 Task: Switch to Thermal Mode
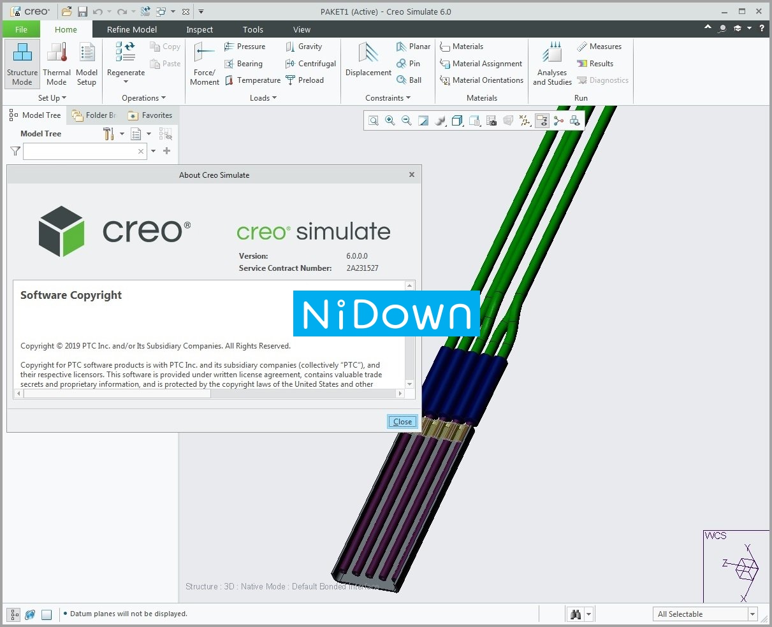click(x=57, y=64)
